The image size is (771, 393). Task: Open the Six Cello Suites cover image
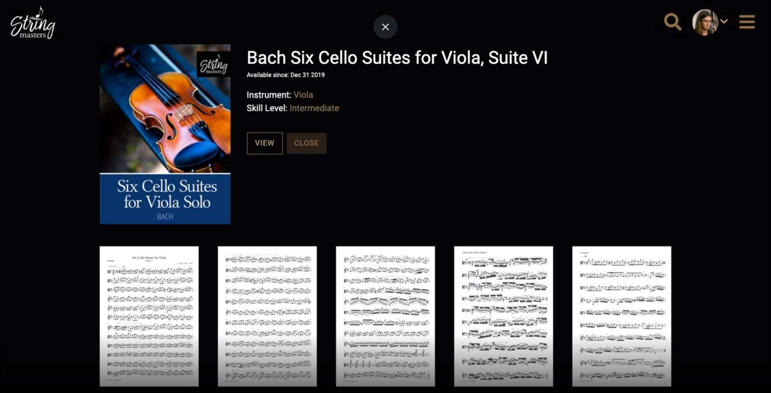(165, 134)
